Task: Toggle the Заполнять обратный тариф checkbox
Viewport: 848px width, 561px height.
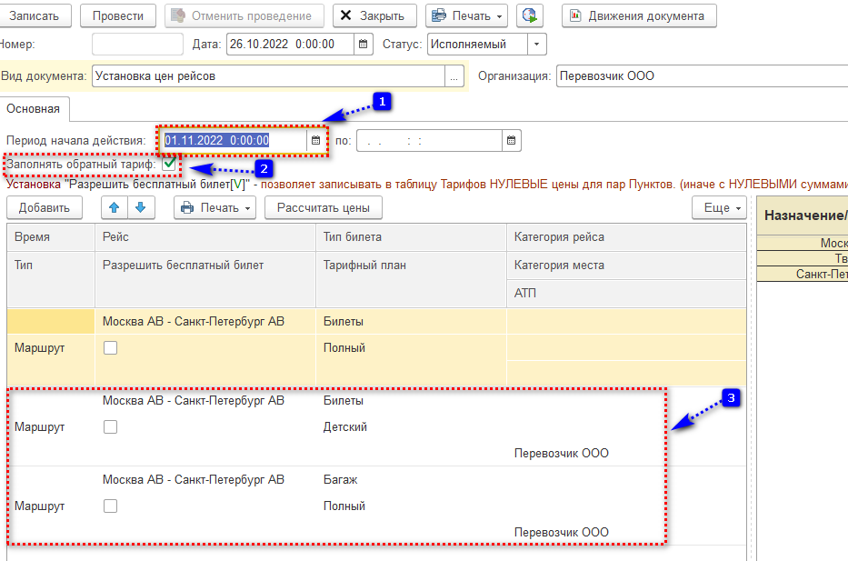Action: click(169, 165)
